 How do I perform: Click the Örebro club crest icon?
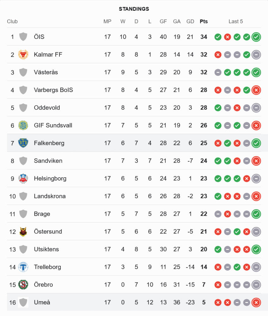point(23,285)
